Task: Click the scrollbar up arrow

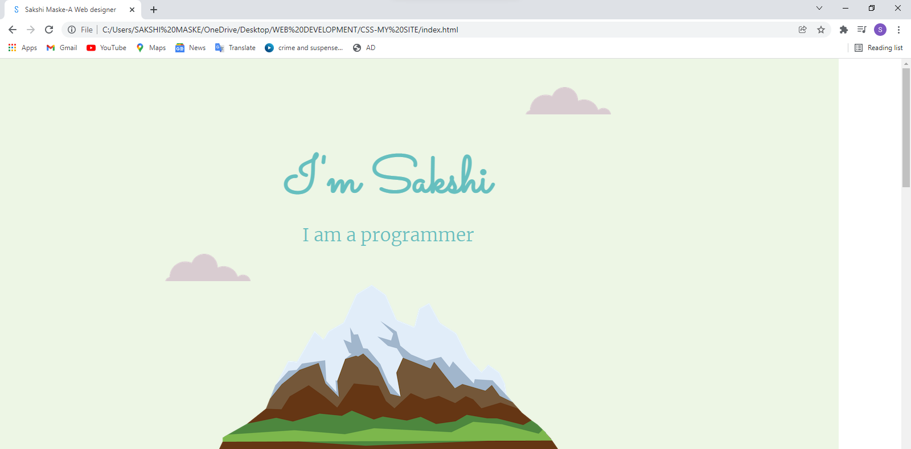Action: click(906, 63)
